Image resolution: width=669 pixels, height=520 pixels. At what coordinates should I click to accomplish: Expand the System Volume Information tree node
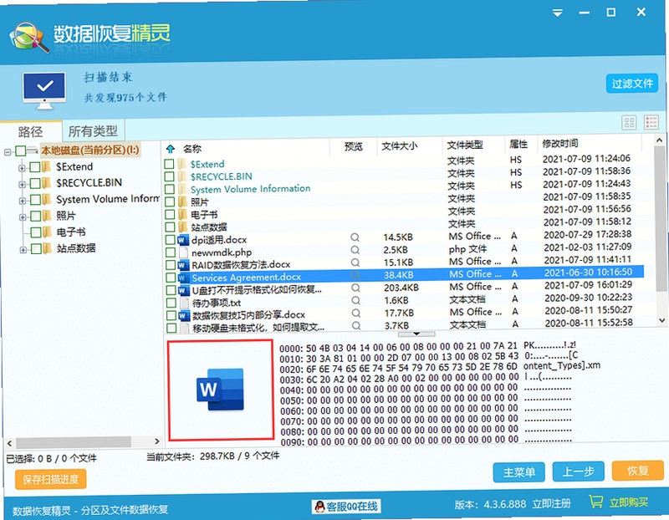[x=23, y=201]
